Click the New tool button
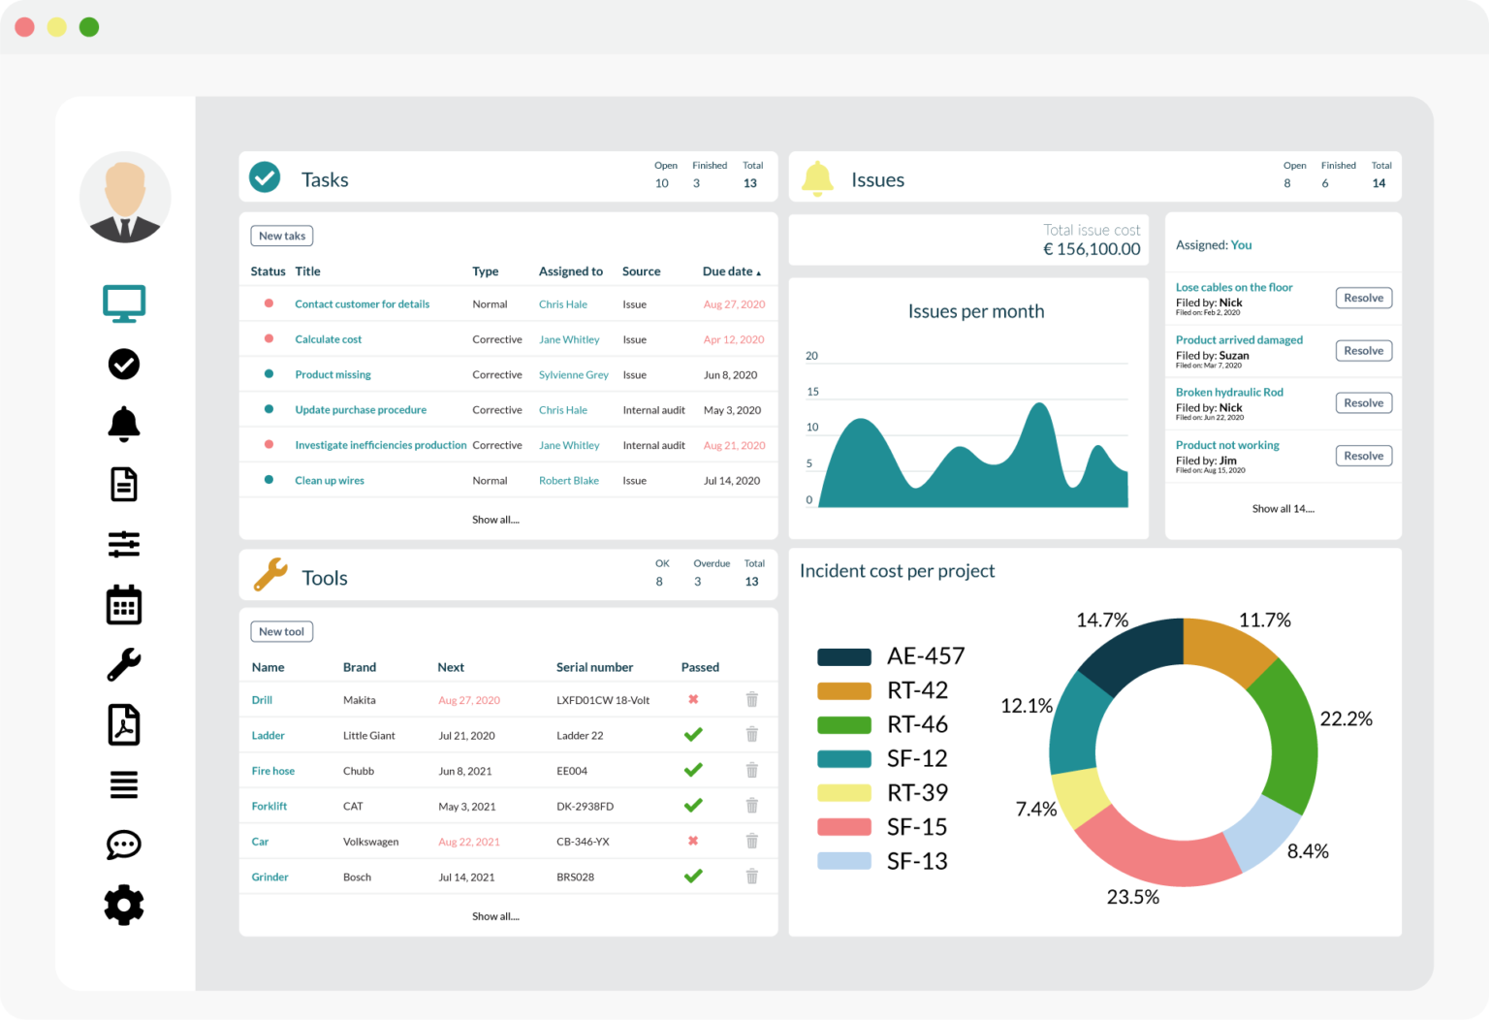The width and height of the screenshot is (1489, 1020). click(281, 631)
